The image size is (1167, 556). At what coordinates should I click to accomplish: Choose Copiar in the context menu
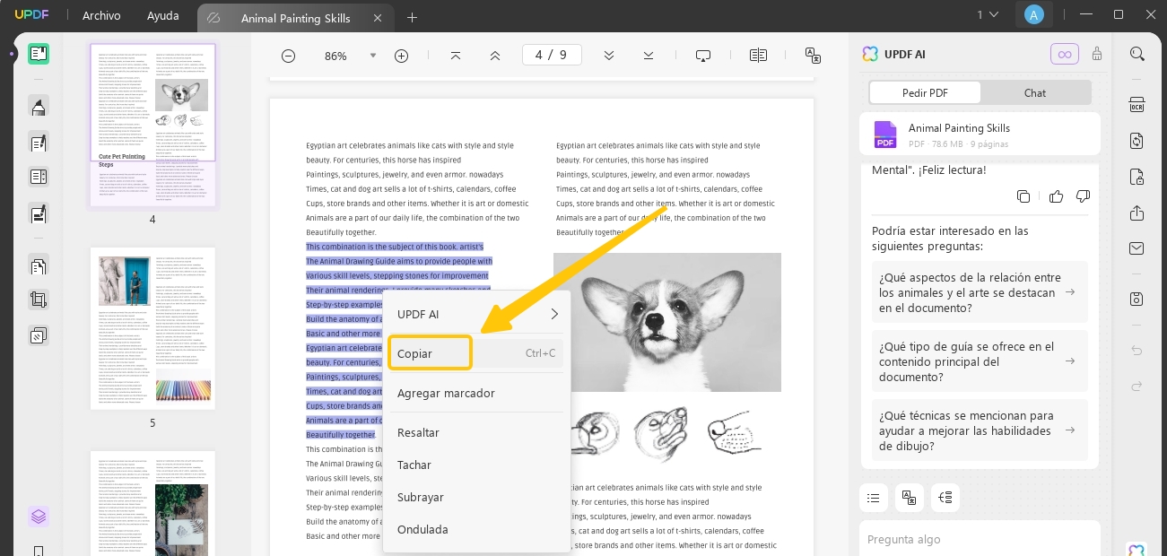(476, 353)
